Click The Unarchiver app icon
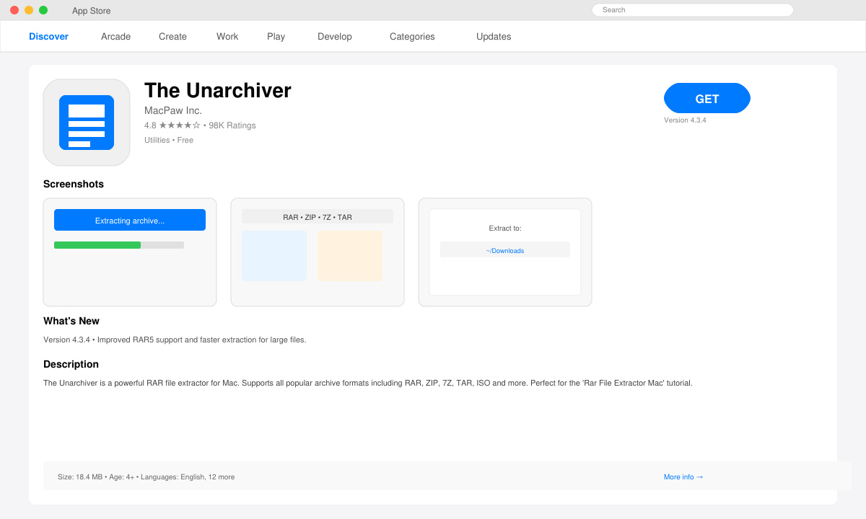Image resolution: width=866 pixels, height=519 pixels. [87, 123]
